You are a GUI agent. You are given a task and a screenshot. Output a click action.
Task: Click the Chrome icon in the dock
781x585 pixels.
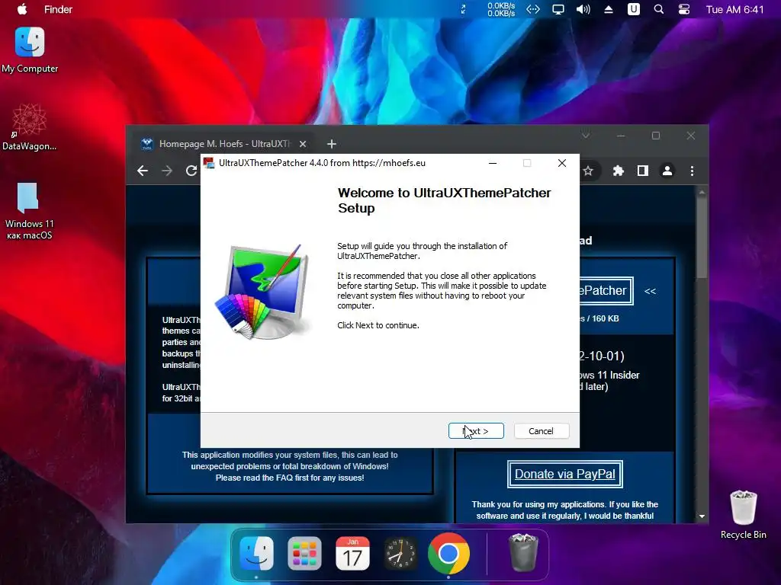[x=448, y=554]
